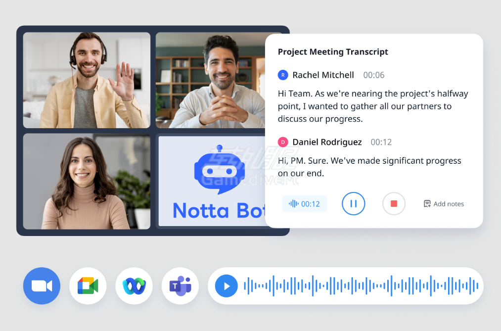Screen dimensions: 501x331
Task: Select Daniel's transcript message text
Action: pos(369,167)
